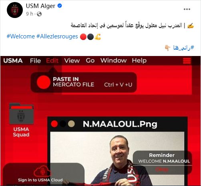
Task: Open the USM Alger profile picture
Action: coord(15,10)
